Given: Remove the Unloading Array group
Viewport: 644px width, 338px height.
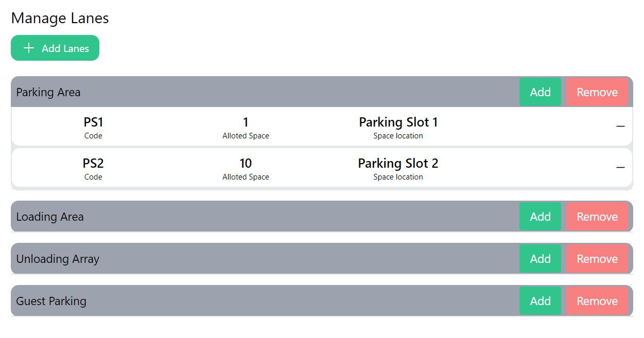Looking at the screenshot, I should coord(597,259).
